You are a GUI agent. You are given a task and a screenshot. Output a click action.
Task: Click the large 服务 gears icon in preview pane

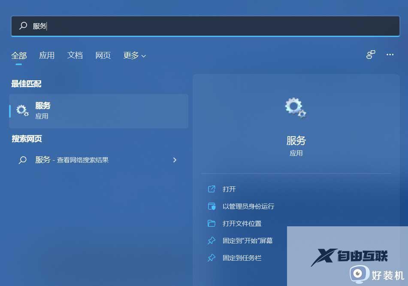[x=296, y=108]
